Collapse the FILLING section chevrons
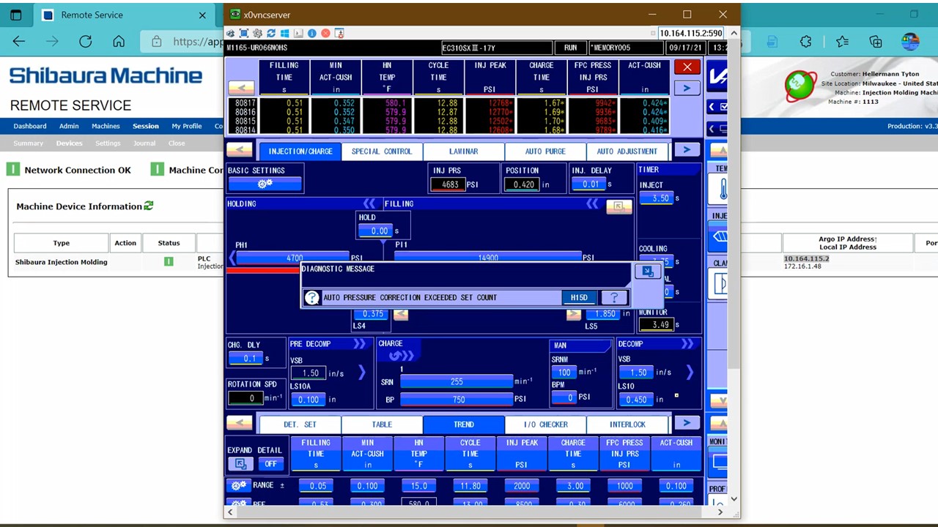938x527 pixels. 591,204
